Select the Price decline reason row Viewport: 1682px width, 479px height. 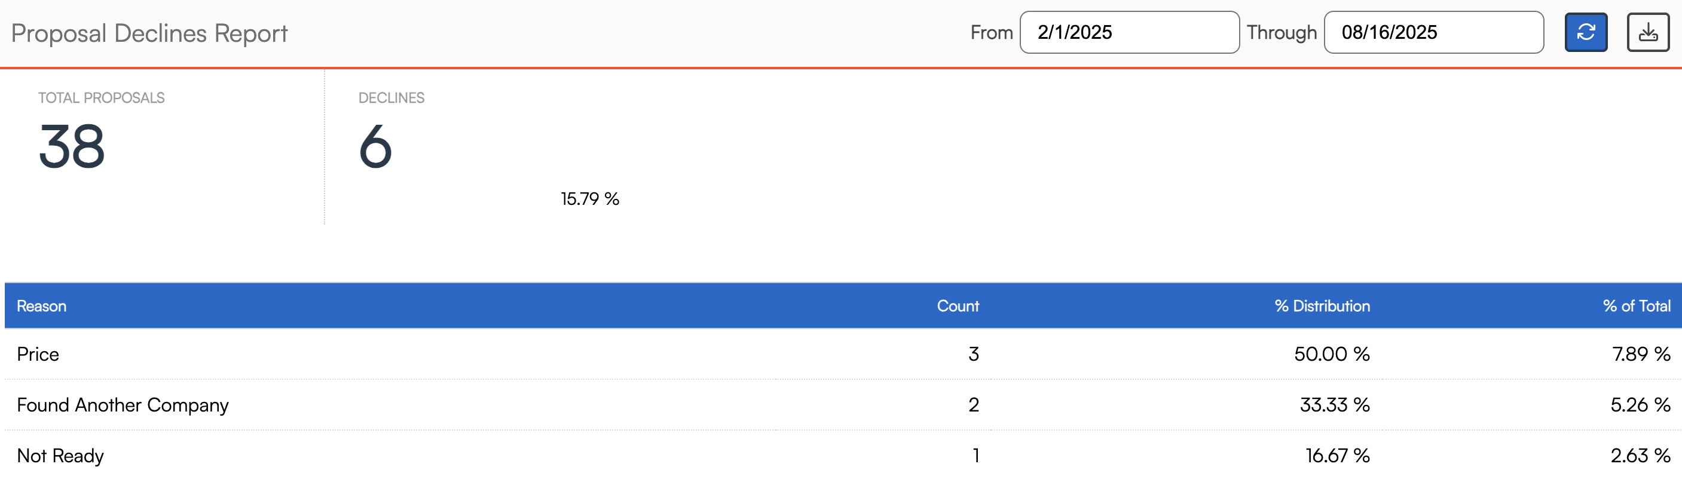click(x=38, y=354)
